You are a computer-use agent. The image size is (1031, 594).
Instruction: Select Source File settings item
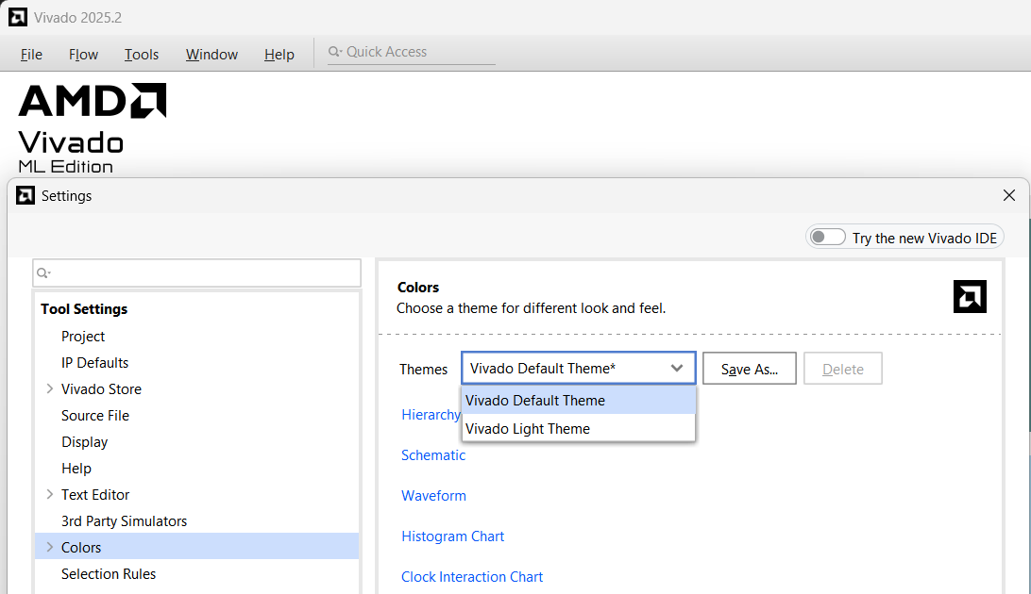coord(95,416)
